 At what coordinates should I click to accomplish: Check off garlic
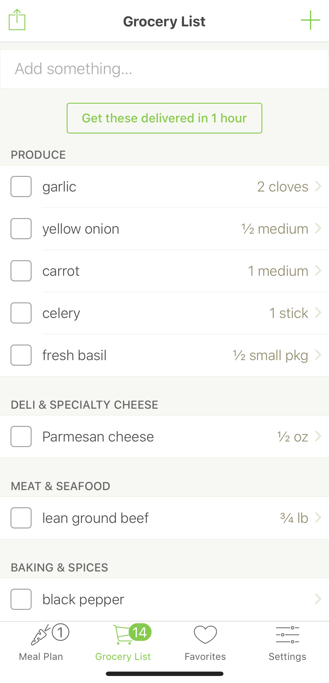(21, 186)
